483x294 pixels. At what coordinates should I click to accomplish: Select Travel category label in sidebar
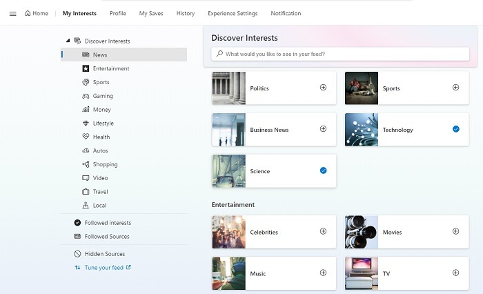101,191
